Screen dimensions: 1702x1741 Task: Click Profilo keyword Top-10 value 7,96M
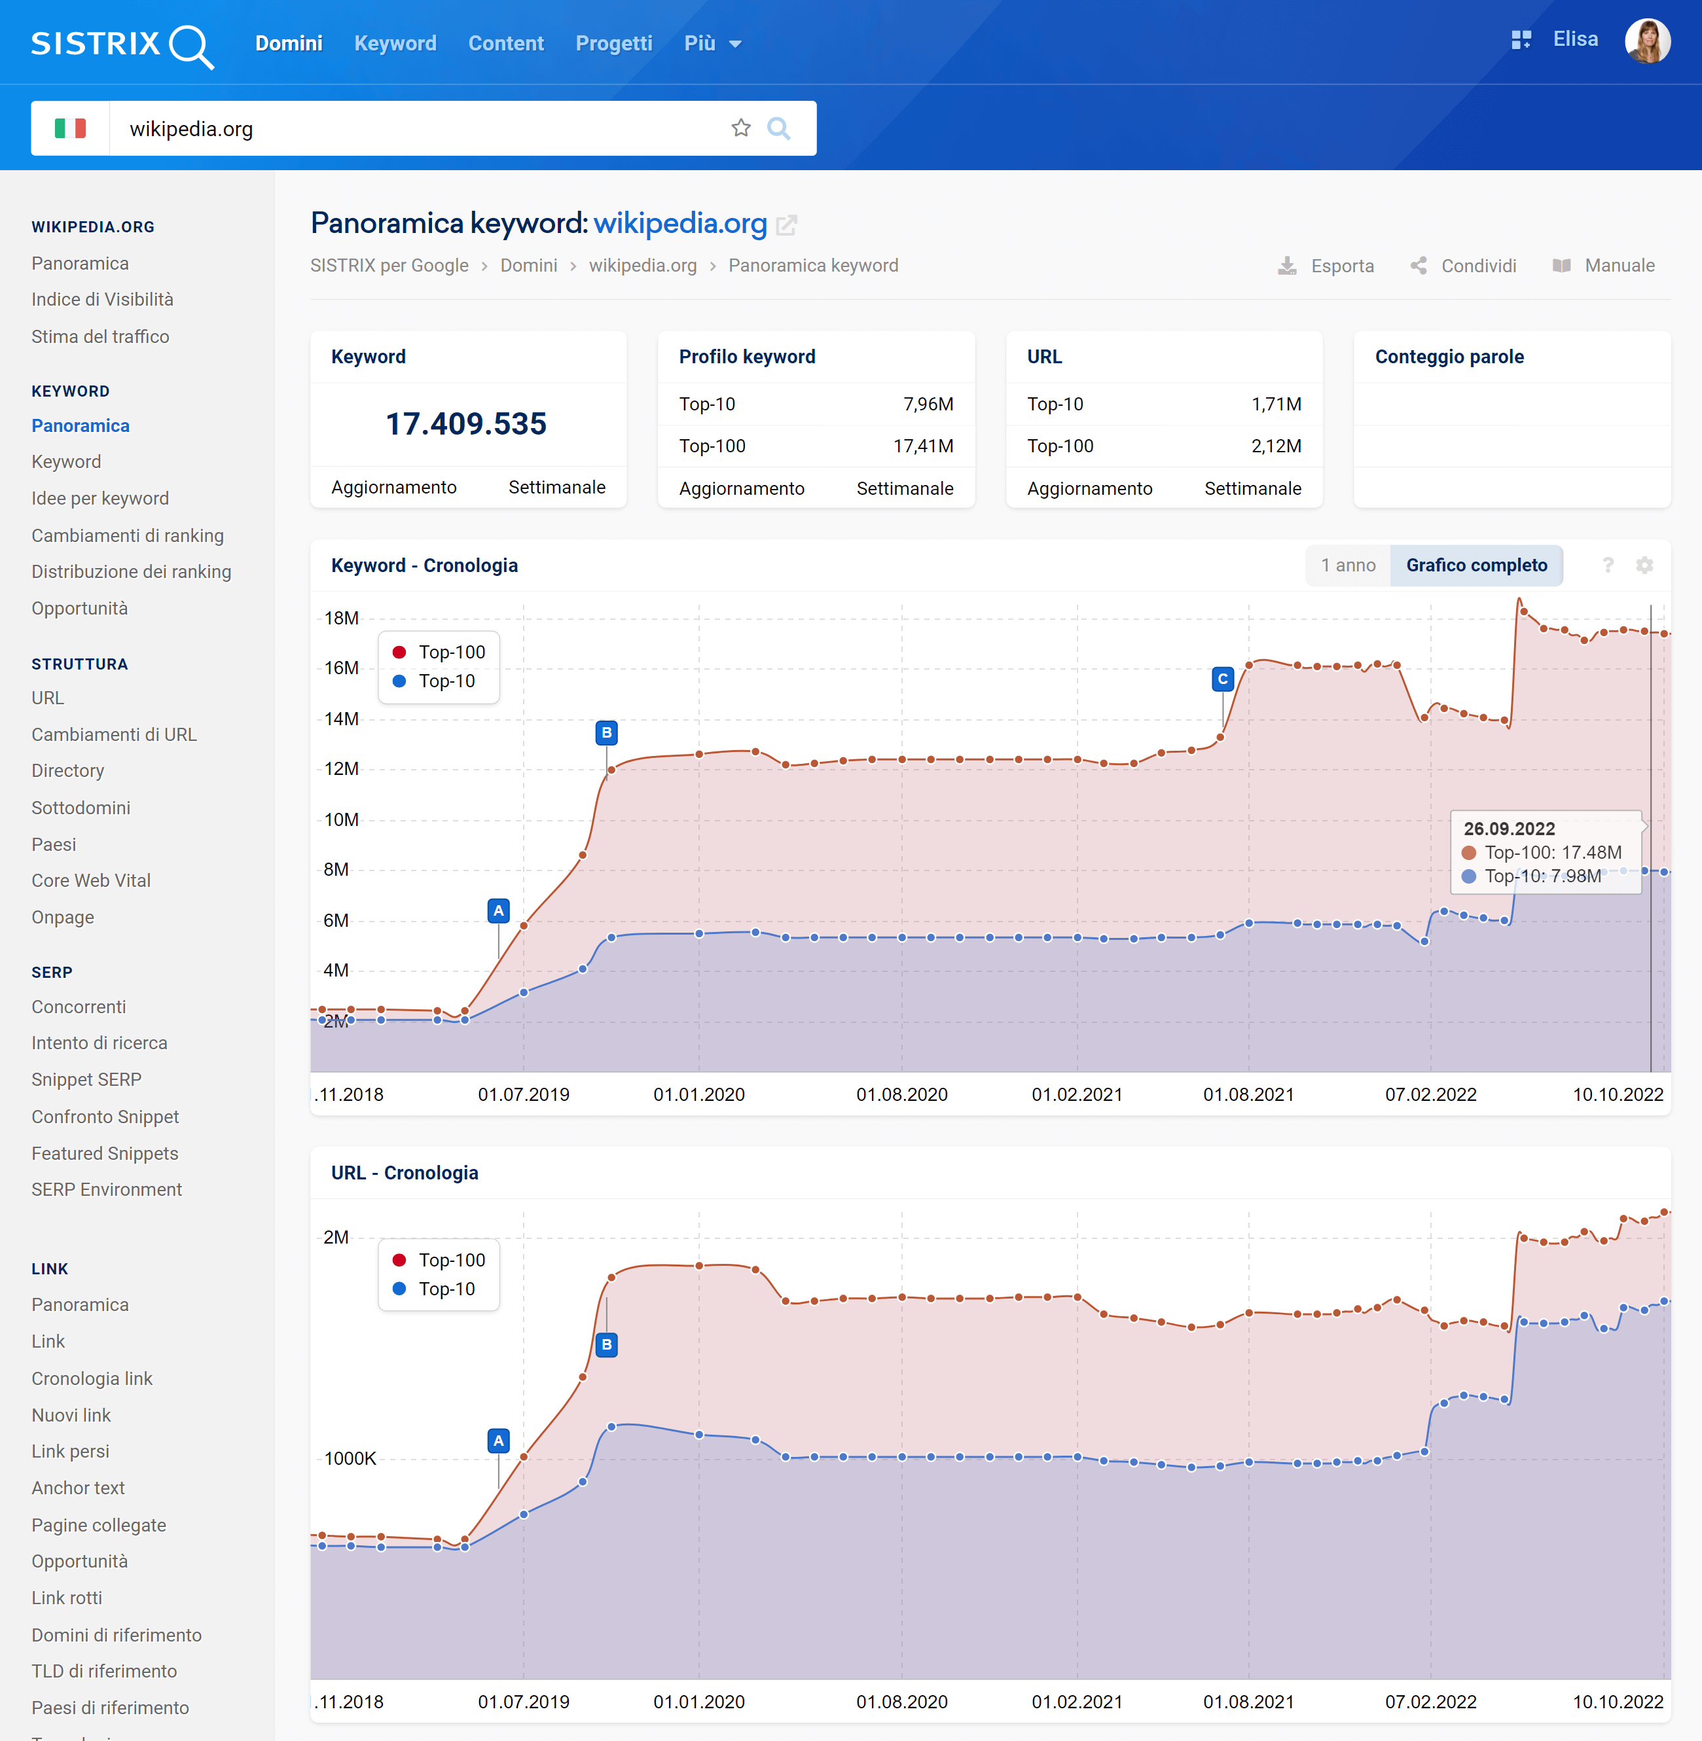[x=928, y=404]
